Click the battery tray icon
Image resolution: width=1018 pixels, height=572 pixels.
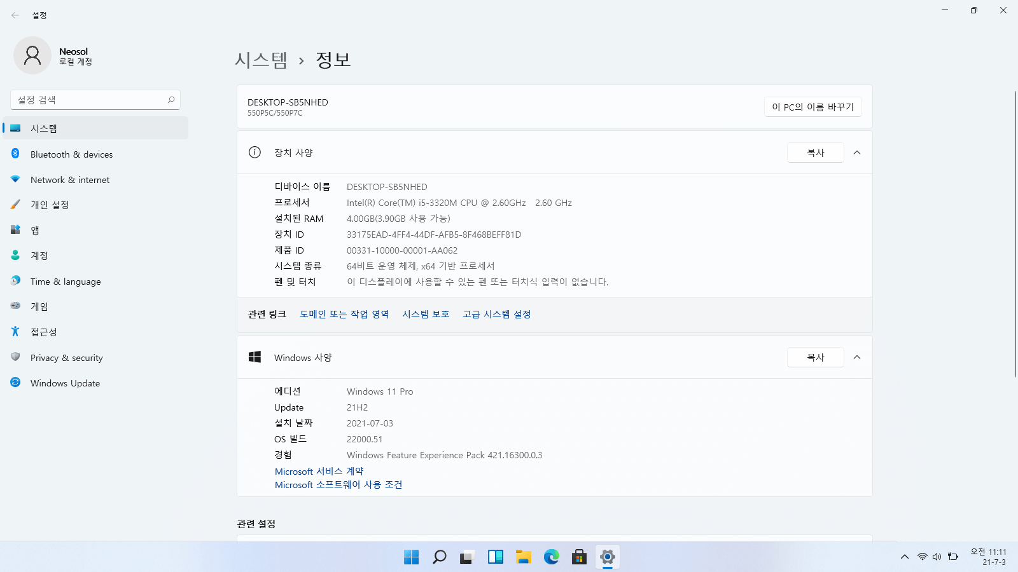point(952,557)
